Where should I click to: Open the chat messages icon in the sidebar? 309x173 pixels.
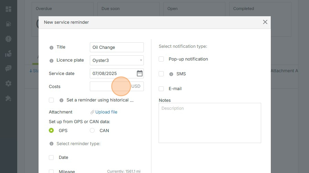(8, 68)
